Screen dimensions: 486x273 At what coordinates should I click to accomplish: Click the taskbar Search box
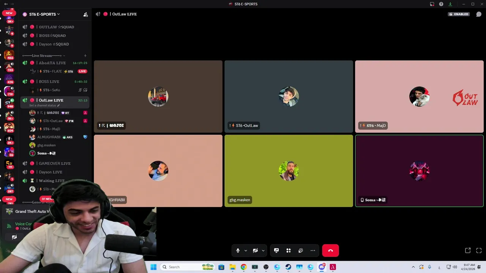click(x=188, y=267)
